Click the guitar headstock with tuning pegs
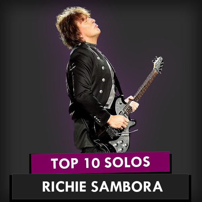202x202 pixels. pyautogui.click(x=158, y=64)
